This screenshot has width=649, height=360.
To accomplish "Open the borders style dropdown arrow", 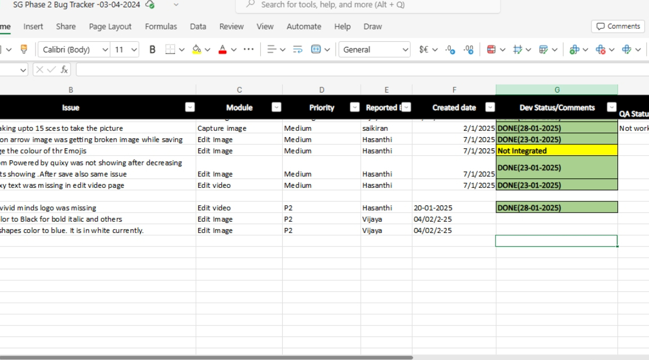I will coord(182,50).
